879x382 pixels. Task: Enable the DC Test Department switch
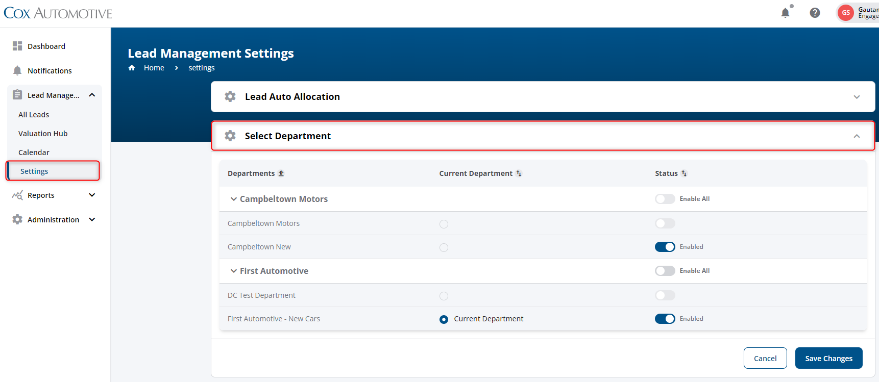pos(665,295)
